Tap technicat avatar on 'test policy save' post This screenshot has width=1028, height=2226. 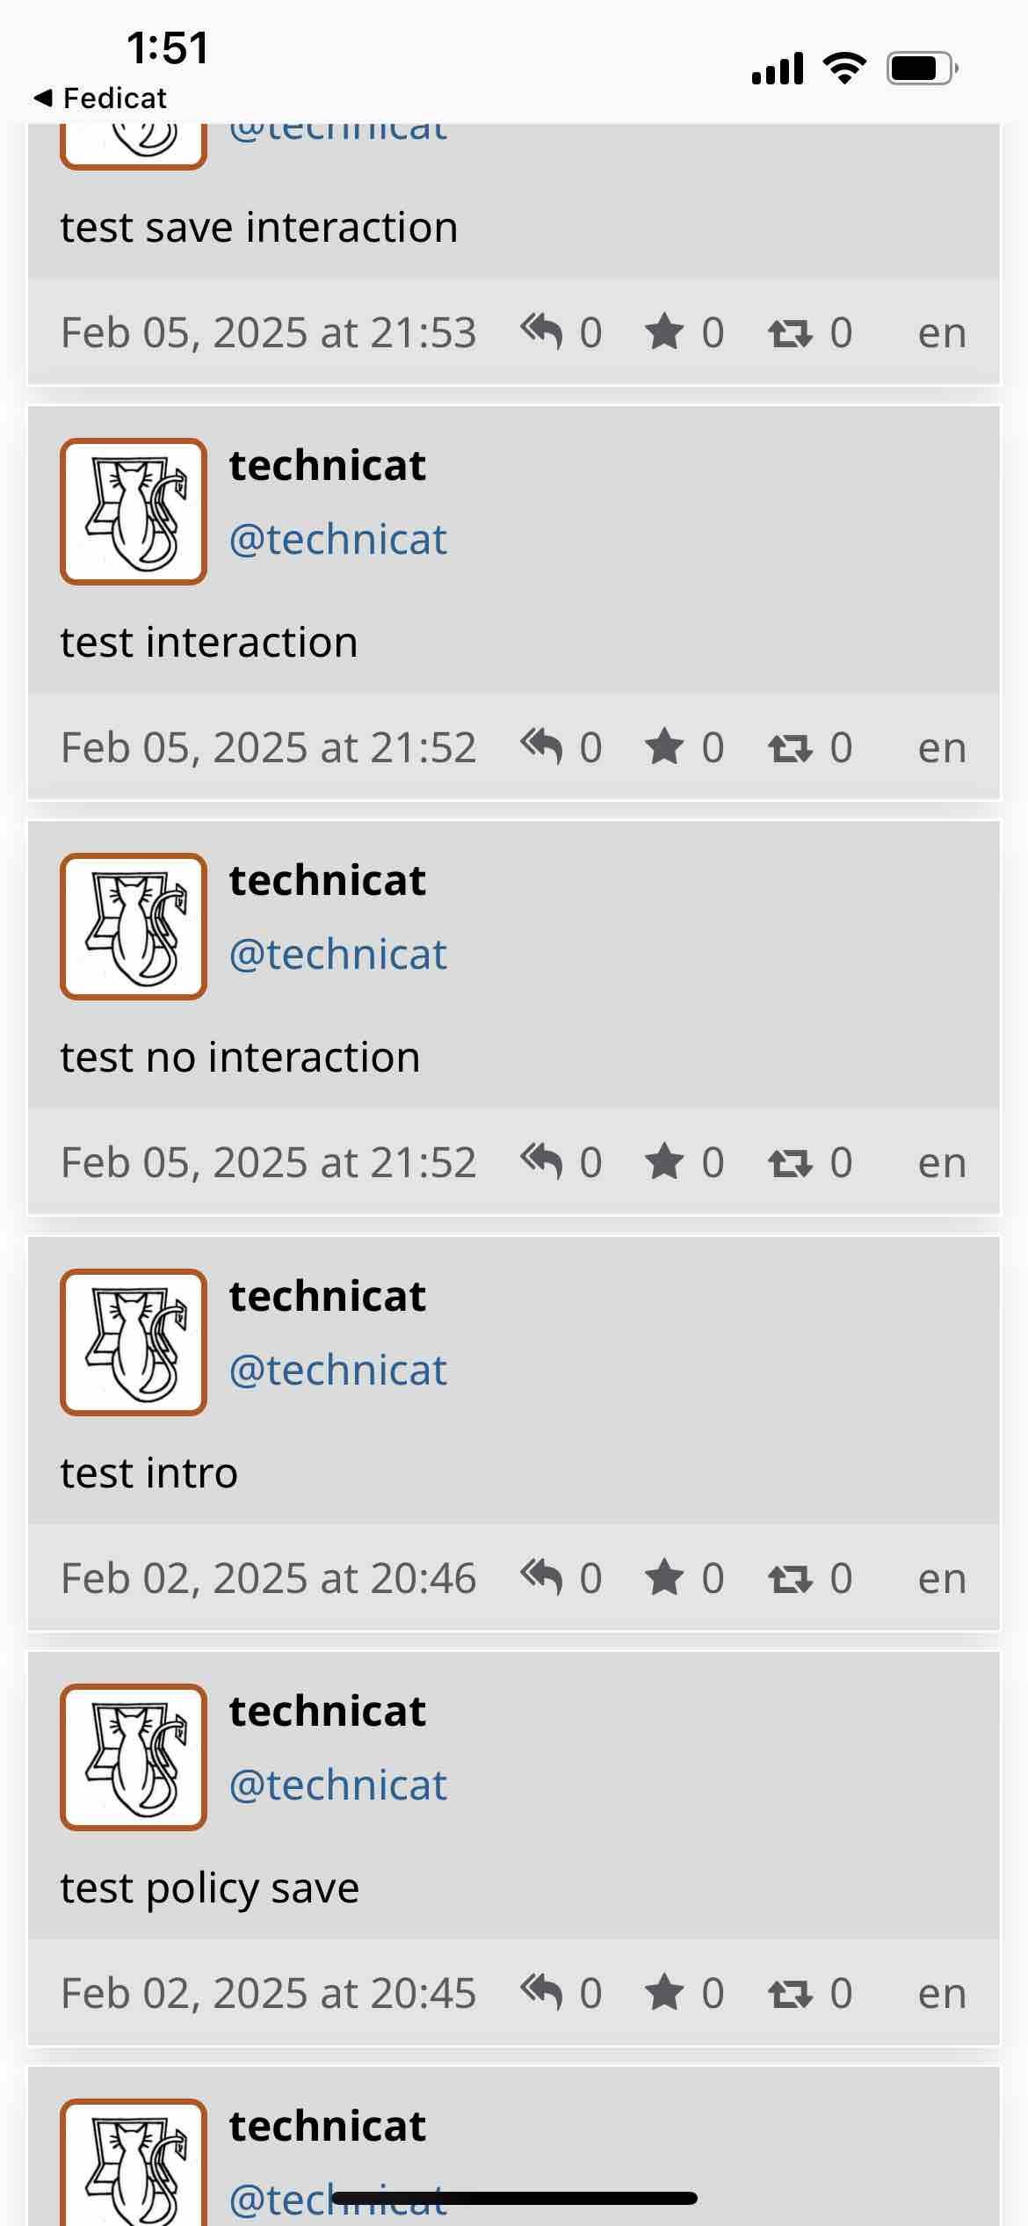(x=134, y=1757)
